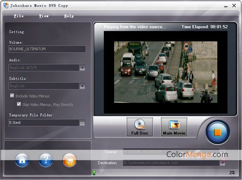Open the home page icon

pos(22,160)
